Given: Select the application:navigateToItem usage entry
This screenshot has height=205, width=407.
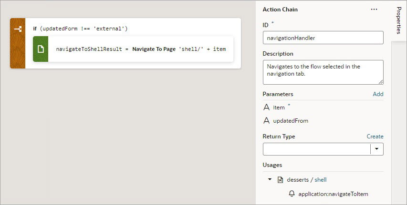Looking at the screenshot, I should 333,194.
